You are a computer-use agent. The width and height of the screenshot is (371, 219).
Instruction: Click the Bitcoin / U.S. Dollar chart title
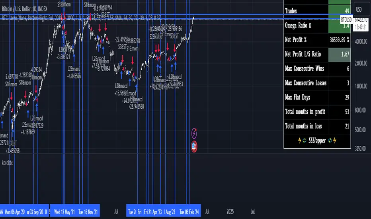tap(25, 9)
